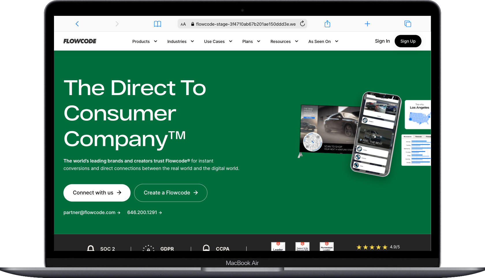Click the SOC 2 lock icon
This screenshot has height=278, width=485.
[91, 248]
